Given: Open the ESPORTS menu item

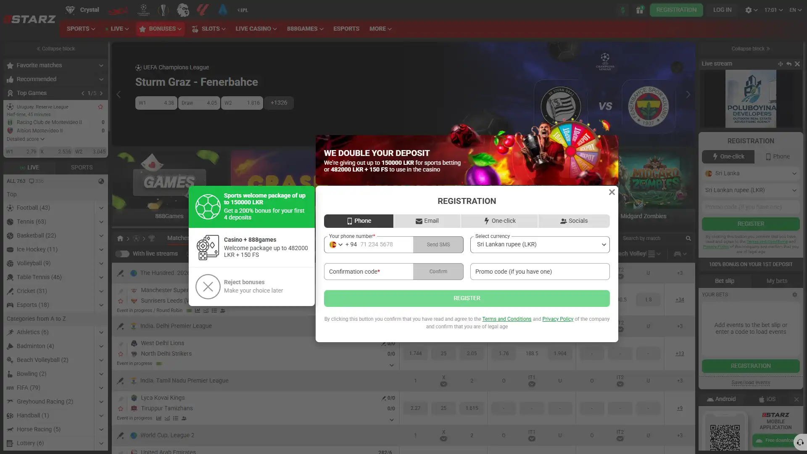Looking at the screenshot, I should [x=346, y=29].
